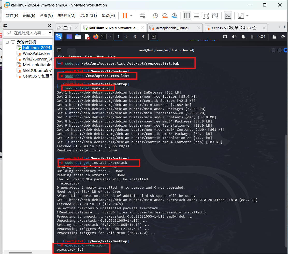The height and width of the screenshot is (254, 288).
Task: Collapse the 我的计算机 tree node
Action: pyautogui.click(x=7, y=42)
